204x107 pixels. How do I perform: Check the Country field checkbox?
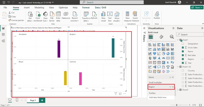[183, 71]
